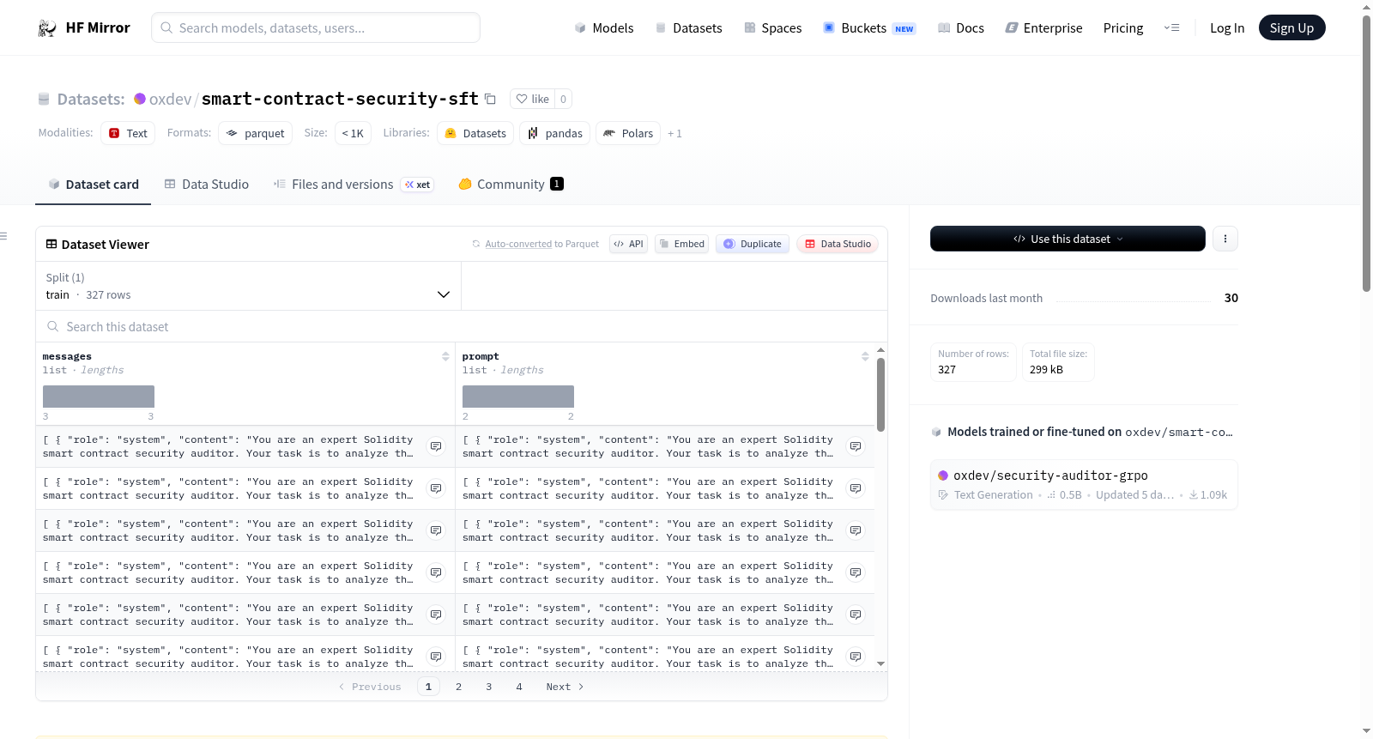Open the Enterprise page
The height and width of the screenshot is (739, 1373).
pos(1043,28)
